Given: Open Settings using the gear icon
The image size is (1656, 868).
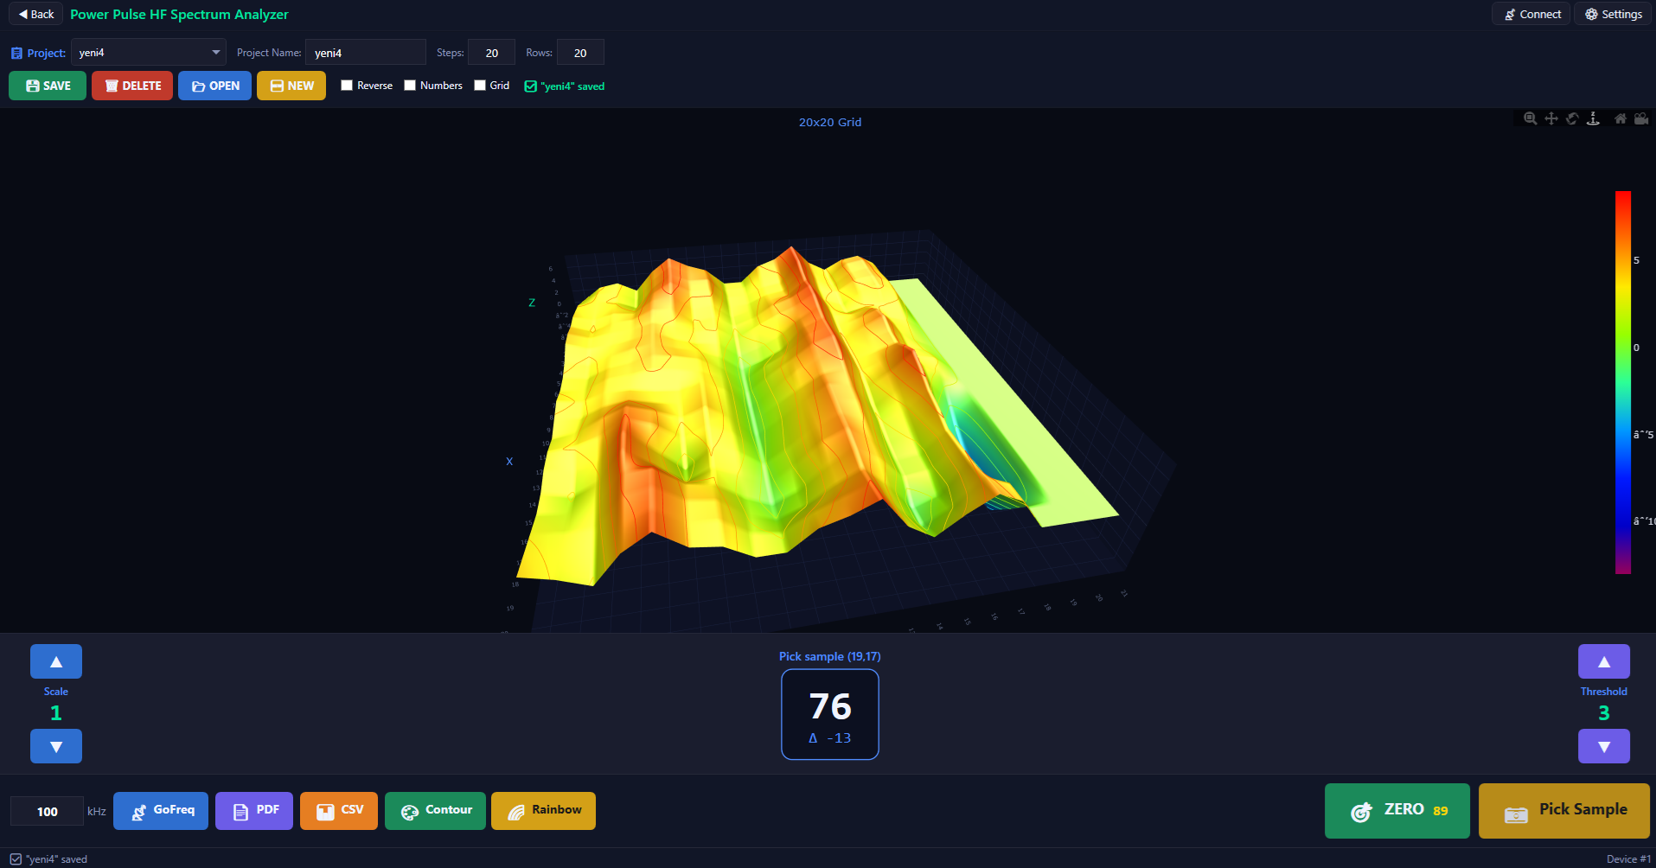Looking at the screenshot, I should tap(1612, 14).
